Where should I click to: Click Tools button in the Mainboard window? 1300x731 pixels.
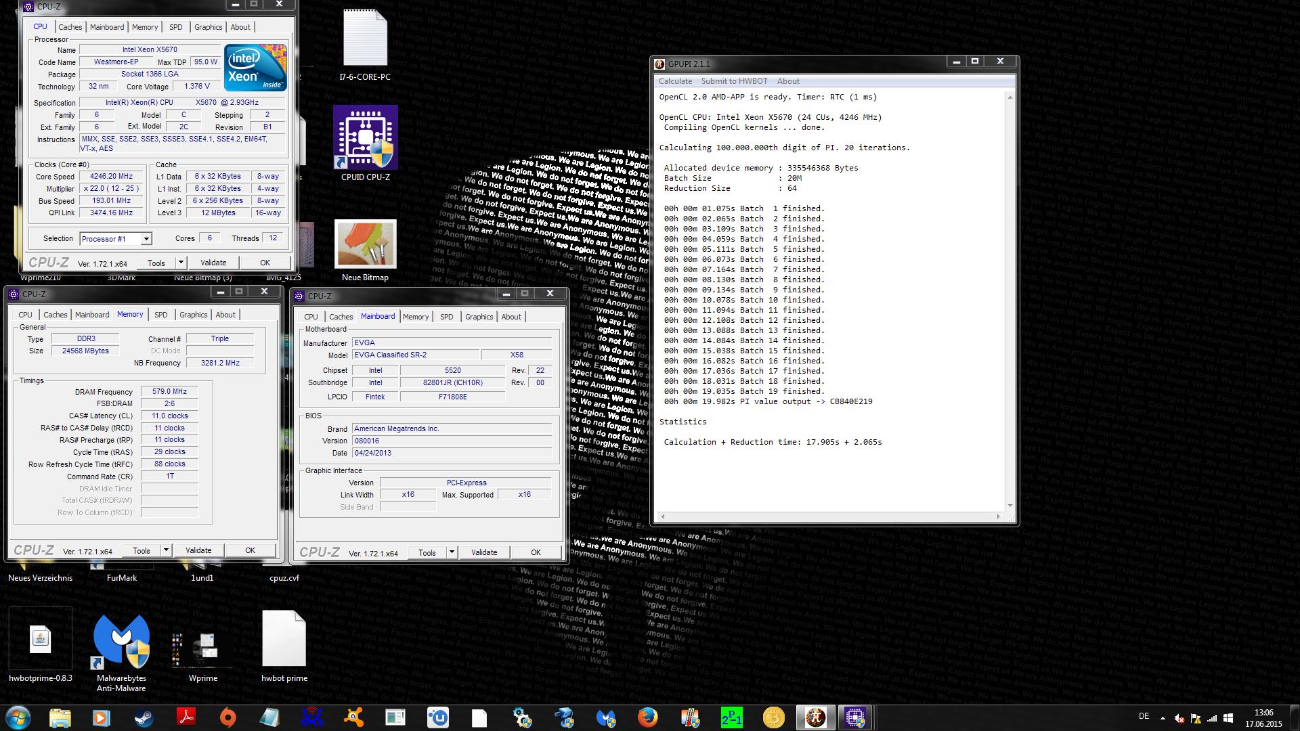tap(427, 552)
